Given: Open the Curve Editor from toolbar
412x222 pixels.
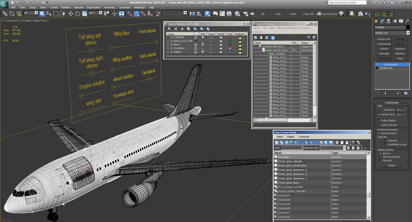Looking at the screenshot, I should click(222, 13).
